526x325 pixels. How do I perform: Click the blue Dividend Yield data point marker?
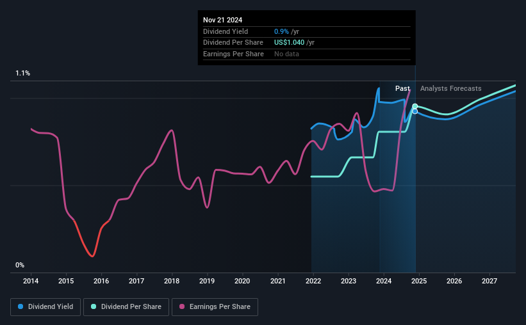pyautogui.click(x=415, y=111)
